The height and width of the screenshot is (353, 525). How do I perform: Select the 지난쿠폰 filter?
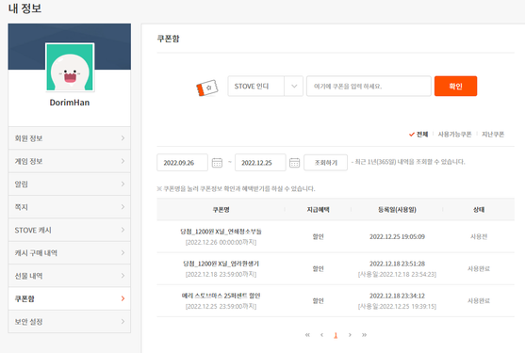click(493, 135)
